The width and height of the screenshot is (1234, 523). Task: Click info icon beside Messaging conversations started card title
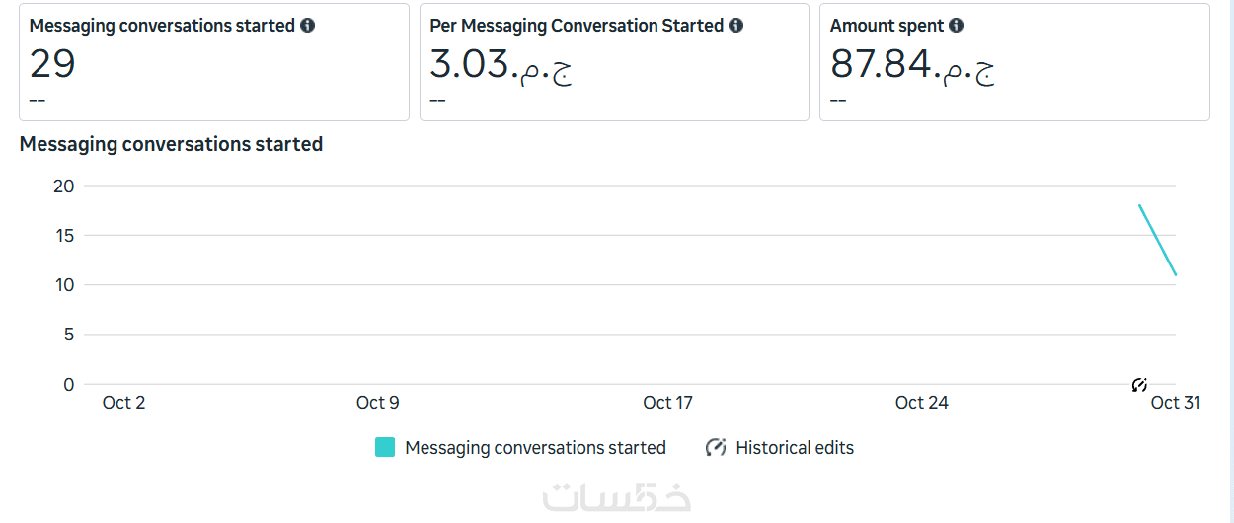308,26
